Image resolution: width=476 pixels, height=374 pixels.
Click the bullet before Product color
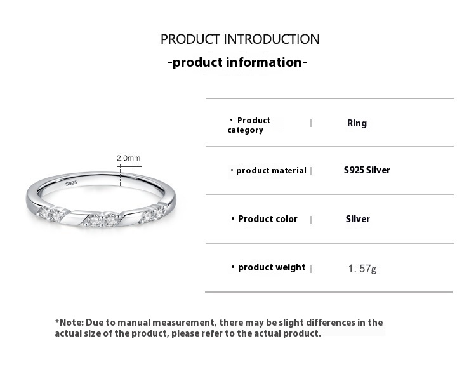[232, 219]
